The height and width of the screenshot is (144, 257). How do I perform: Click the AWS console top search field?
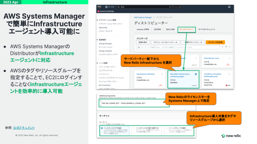click(149, 7)
